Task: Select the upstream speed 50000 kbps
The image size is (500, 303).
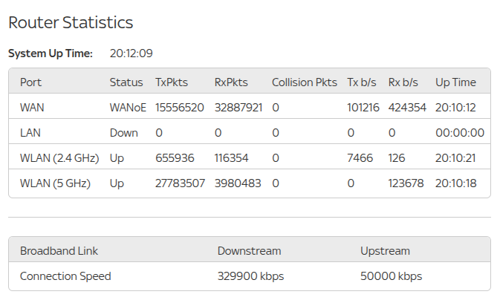Action: [x=391, y=276]
